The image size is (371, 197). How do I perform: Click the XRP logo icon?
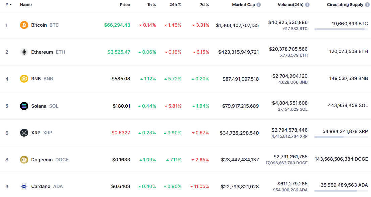tap(24, 133)
